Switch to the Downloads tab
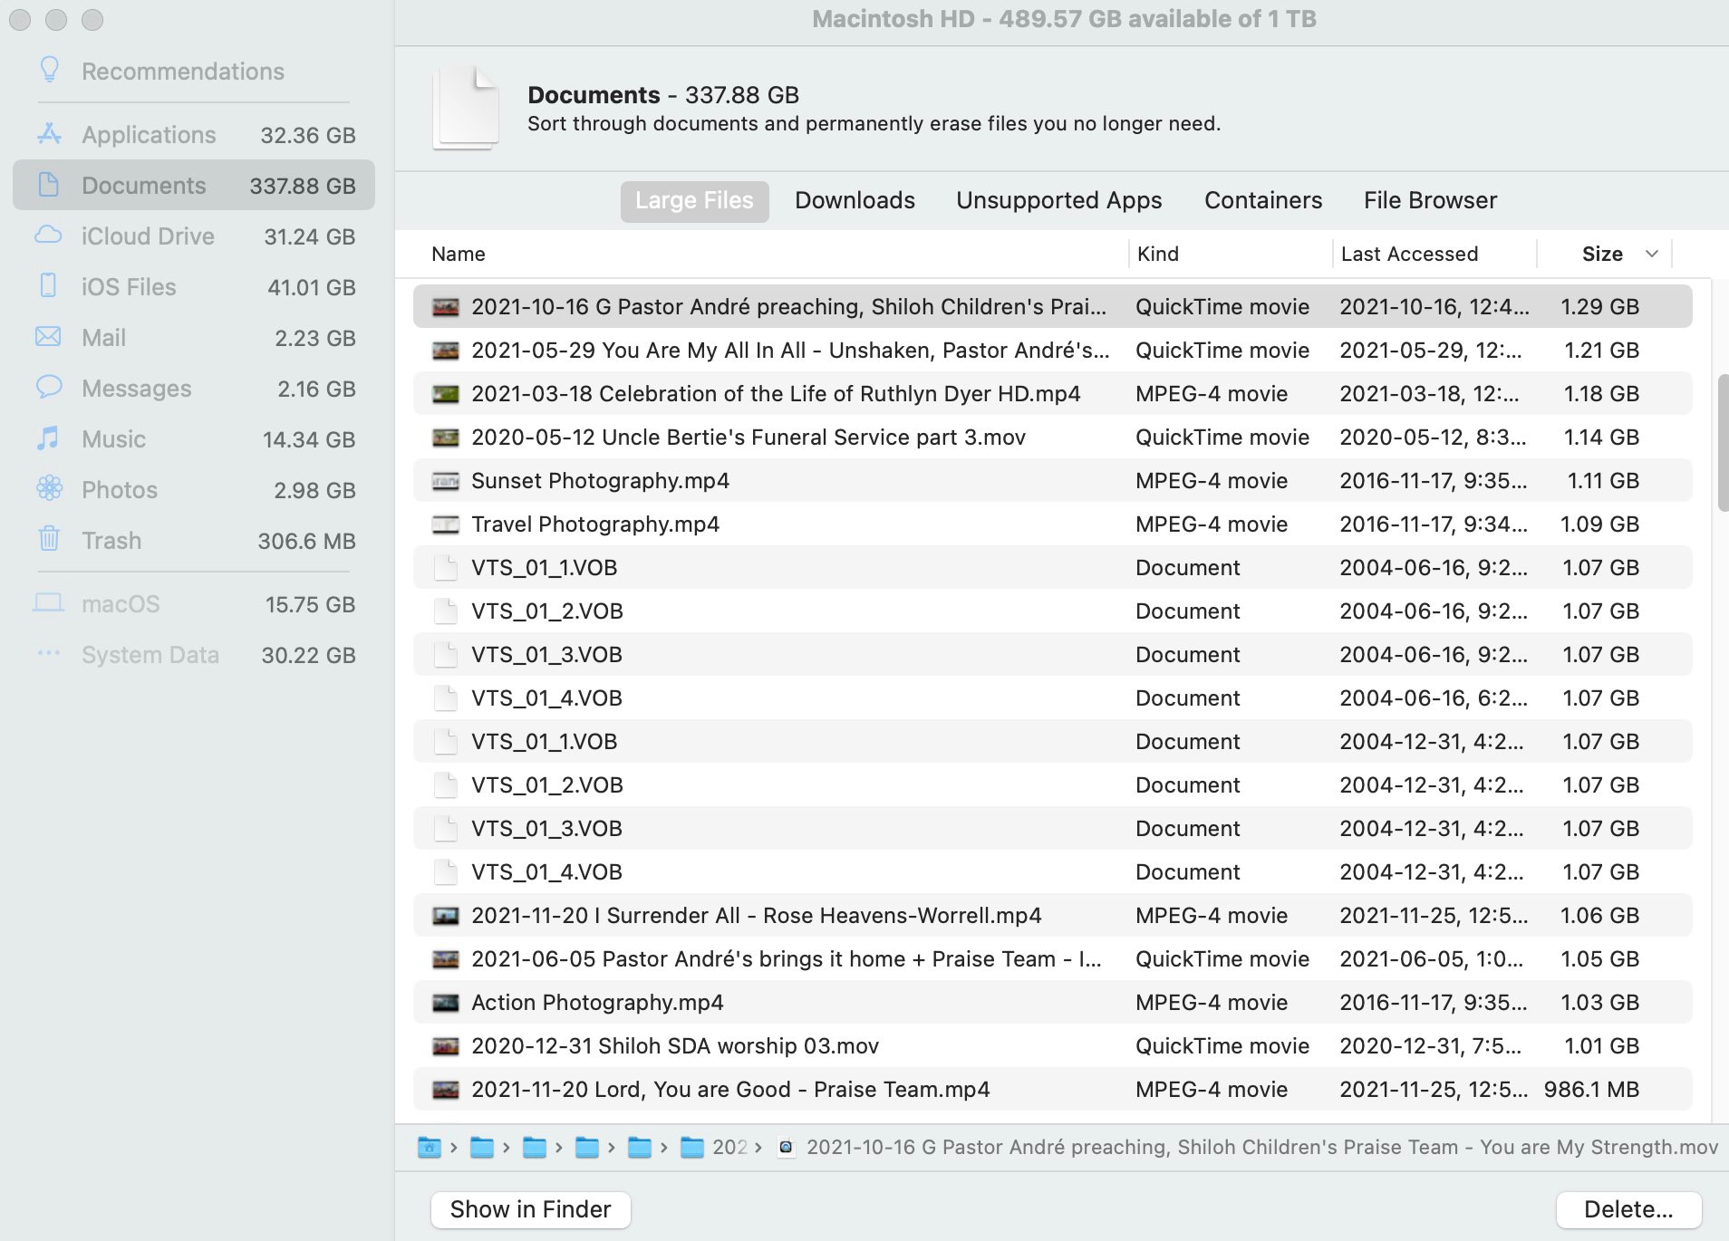The image size is (1729, 1241). point(855,200)
